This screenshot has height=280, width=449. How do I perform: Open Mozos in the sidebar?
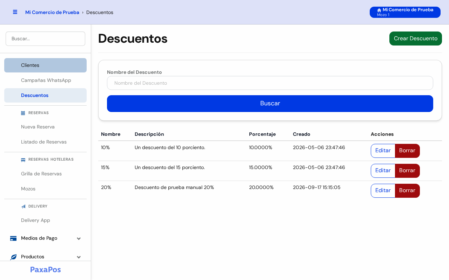click(45, 189)
